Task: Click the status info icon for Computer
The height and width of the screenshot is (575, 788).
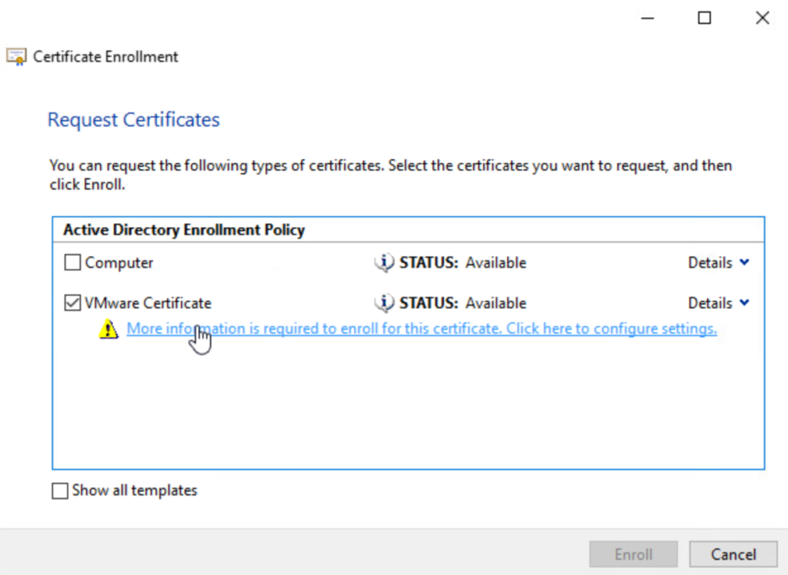Action: click(x=383, y=263)
